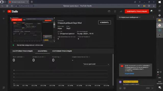Click the yellow chat username badge
The image size is (163, 91).
(x=131, y=82)
